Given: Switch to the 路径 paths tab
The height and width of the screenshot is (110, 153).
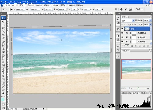Looking at the screenshot, I should 129,93.
